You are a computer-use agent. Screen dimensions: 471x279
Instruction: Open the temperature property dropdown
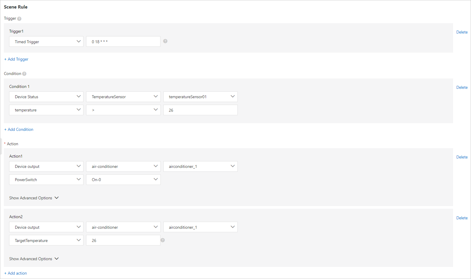click(46, 110)
